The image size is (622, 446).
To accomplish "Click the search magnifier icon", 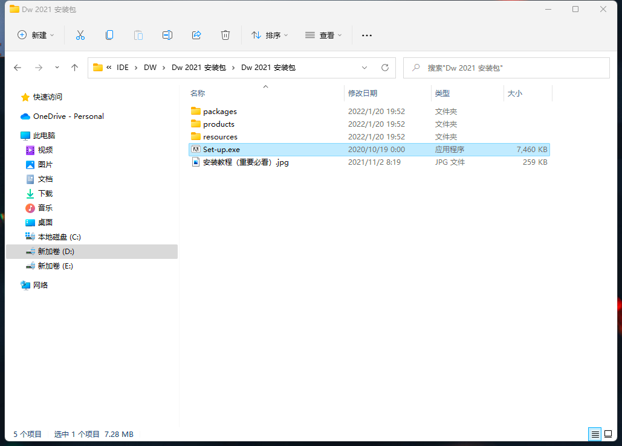I will click(x=416, y=68).
